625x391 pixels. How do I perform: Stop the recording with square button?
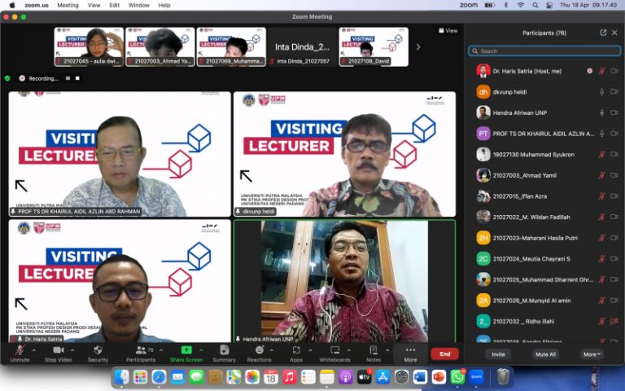coord(77,78)
